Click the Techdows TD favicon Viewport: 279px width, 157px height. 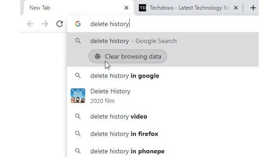point(142,8)
